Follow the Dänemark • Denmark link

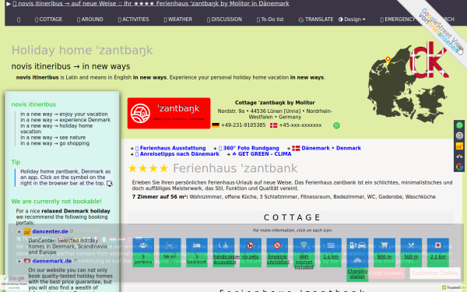pyautogui.click(x=326, y=148)
